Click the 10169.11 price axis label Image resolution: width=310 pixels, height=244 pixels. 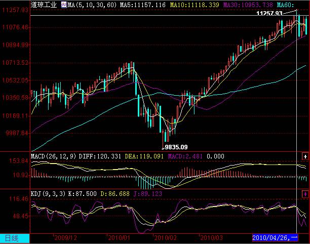click(15, 115)
